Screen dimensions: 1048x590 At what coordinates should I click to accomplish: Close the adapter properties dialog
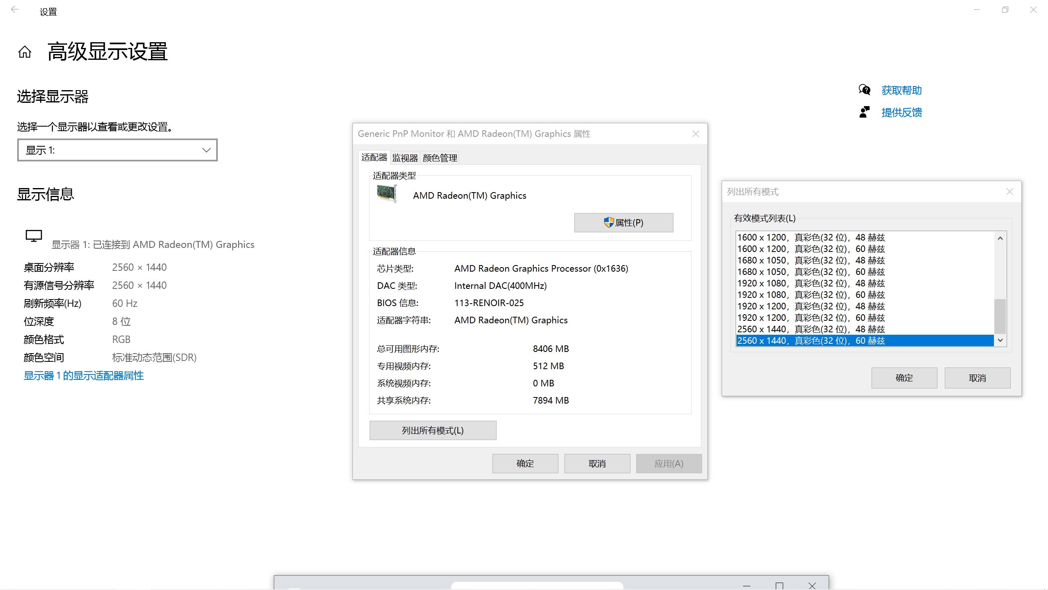coord(696,134)
